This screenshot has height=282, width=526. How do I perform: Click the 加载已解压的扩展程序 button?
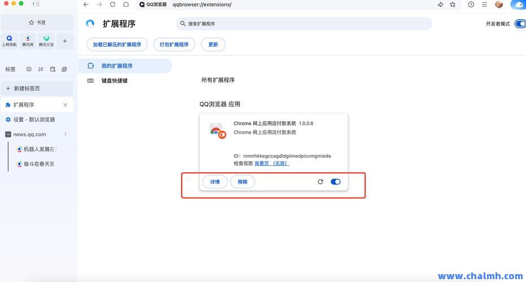click(117, 45)
